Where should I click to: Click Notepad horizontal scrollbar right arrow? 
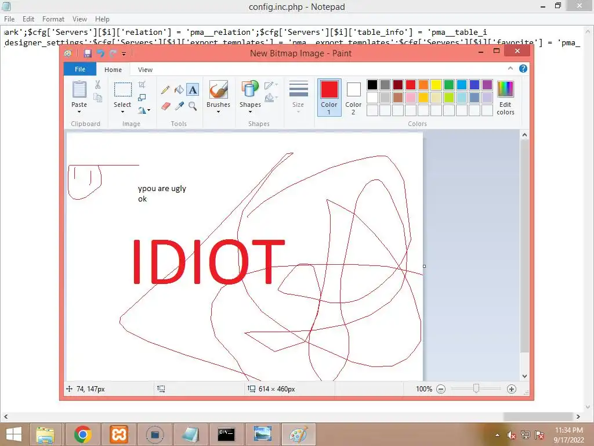(578, 417)
